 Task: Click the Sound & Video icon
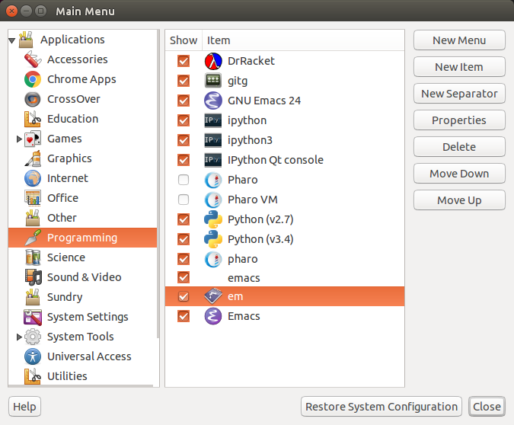pyautogui.click(x=33, y=277)
